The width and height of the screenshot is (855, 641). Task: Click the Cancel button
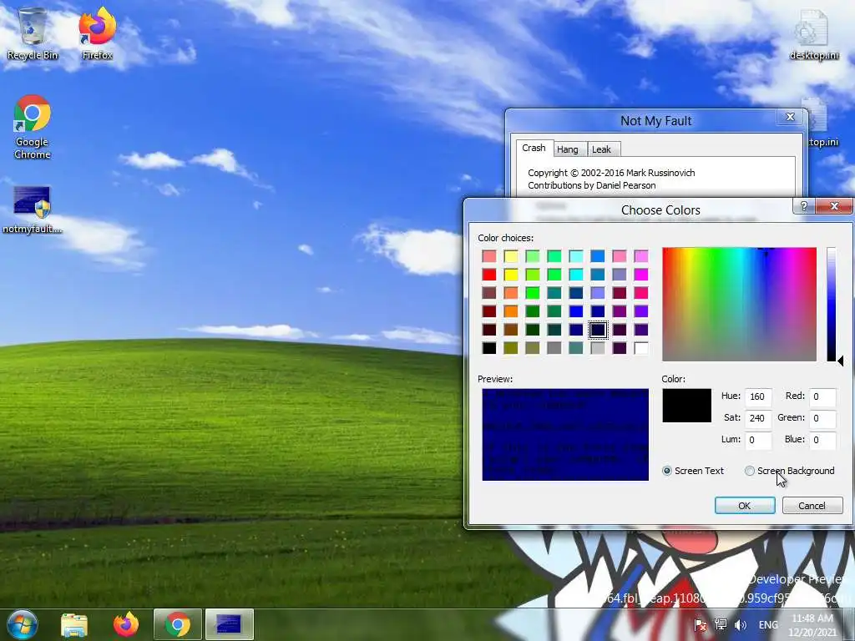pyautogui.click(x=812, y=505)
